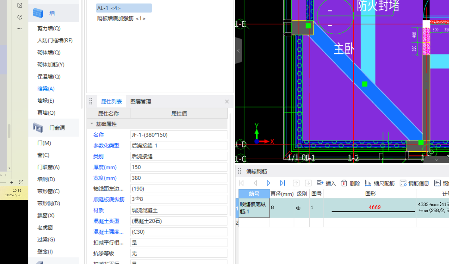449x264 pixels.
Task: Collapse the 基础属性 section
Action: point(92,124)
